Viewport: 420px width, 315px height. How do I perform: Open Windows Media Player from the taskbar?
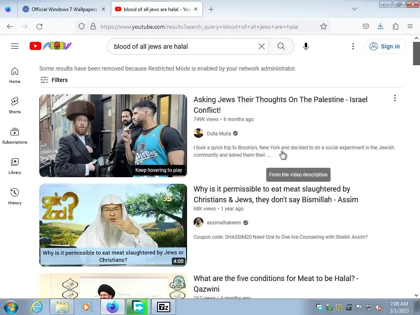[86, 307]
